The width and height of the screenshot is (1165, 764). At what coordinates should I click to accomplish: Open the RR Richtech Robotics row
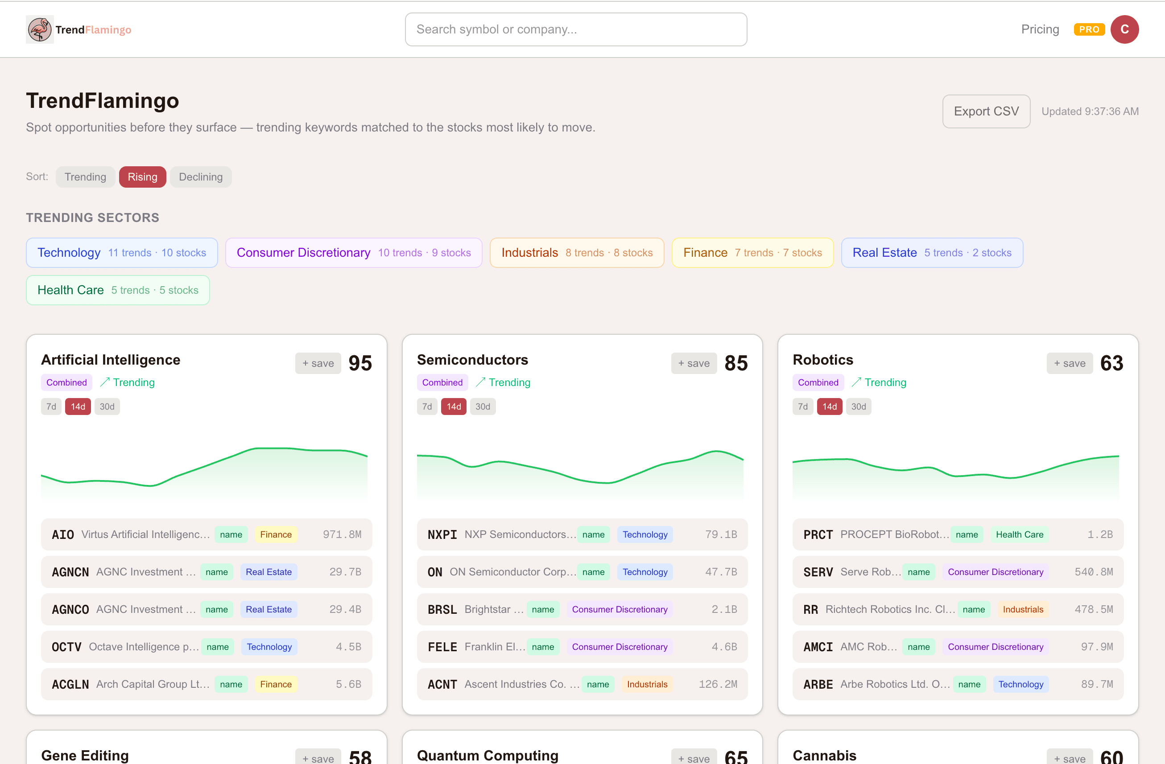pos(958,609)
